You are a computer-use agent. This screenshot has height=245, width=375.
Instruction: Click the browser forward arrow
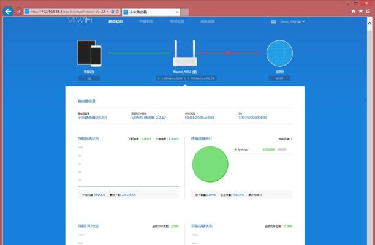point(18,12)
